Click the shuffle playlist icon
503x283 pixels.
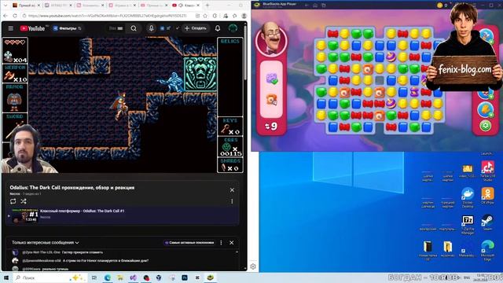(24, 201)
